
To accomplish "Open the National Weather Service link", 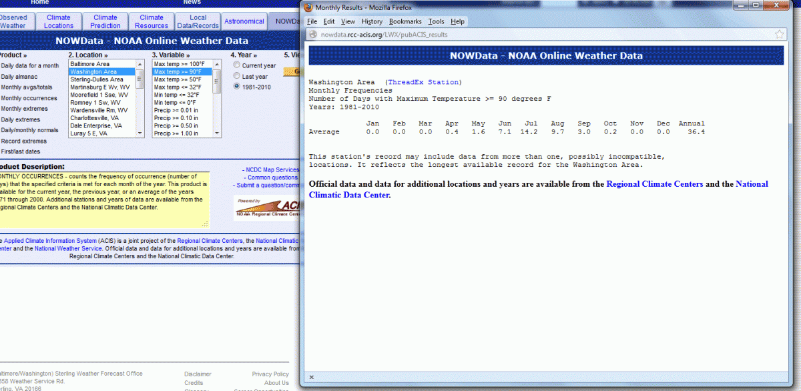I will tap(69, 248).
